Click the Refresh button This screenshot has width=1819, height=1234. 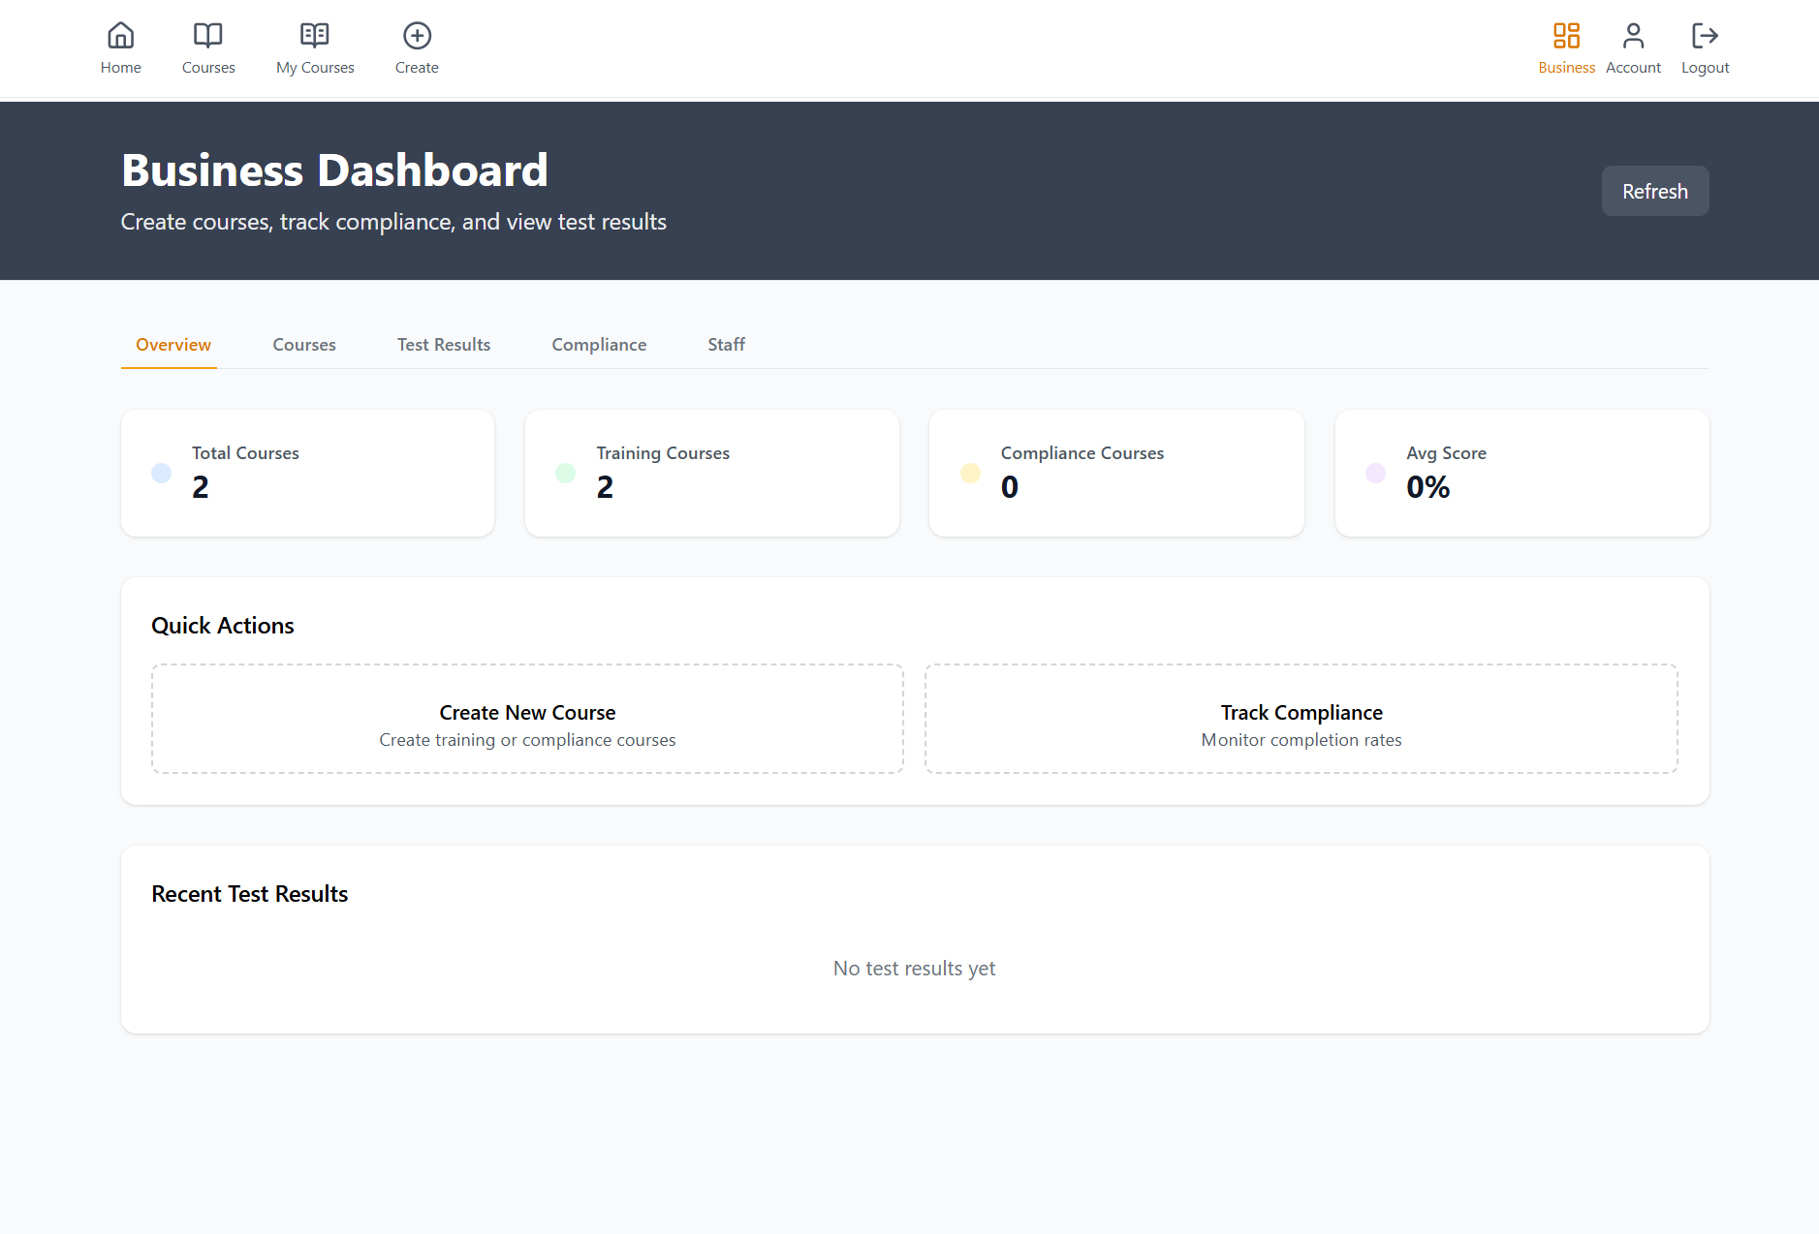pyautogui.click(x=1654, y=191)
